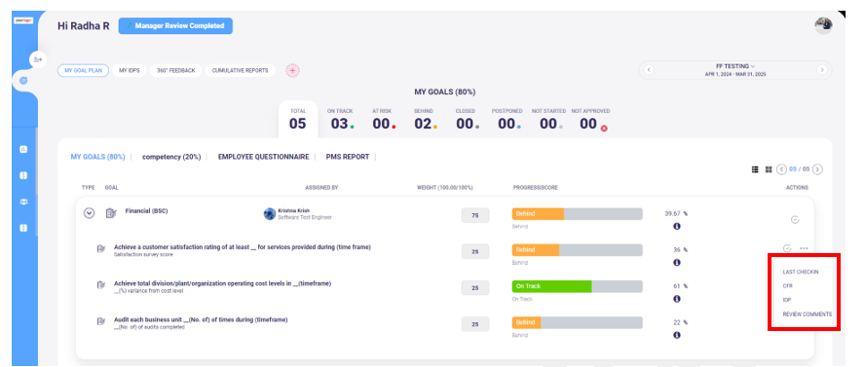Image resolution: width=865 pixels, height=367 pixels.
Task: Select LAST CHECKIN from actions menu
Action: pos(801,272)
